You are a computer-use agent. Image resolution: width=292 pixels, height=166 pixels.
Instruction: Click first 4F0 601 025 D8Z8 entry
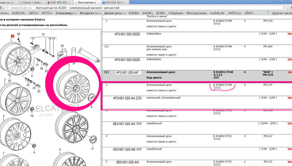pos(127,34)
